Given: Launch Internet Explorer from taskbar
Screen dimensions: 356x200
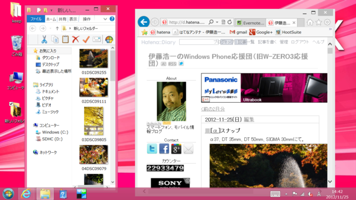Looking at the screenshot, I should [x=26, y=194].
